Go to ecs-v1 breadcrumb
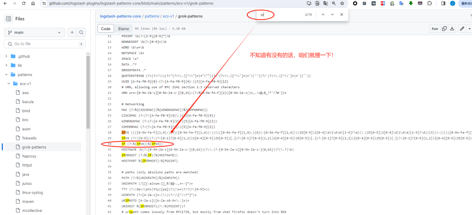 [169, 16]
